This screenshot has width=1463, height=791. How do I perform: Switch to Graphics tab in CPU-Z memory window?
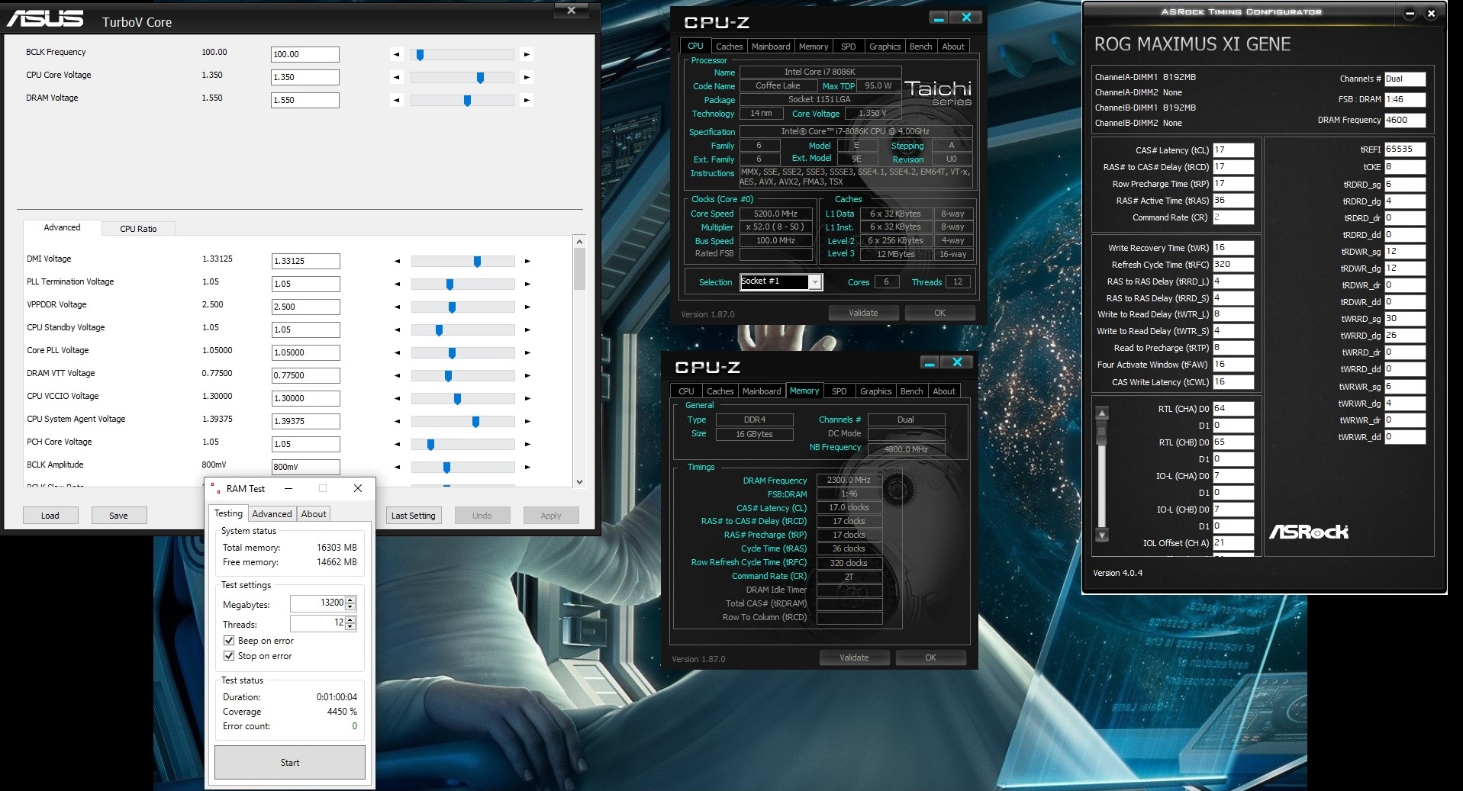tap(875, 391)
